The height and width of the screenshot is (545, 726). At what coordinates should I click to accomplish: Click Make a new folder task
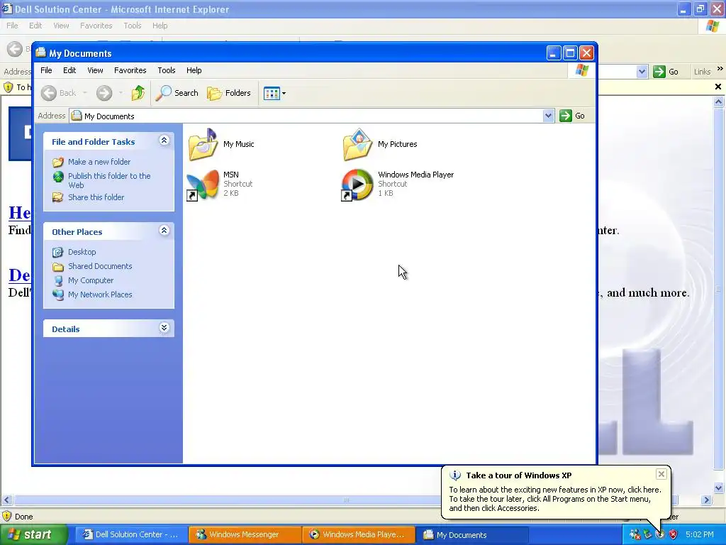tap(99, 162)
